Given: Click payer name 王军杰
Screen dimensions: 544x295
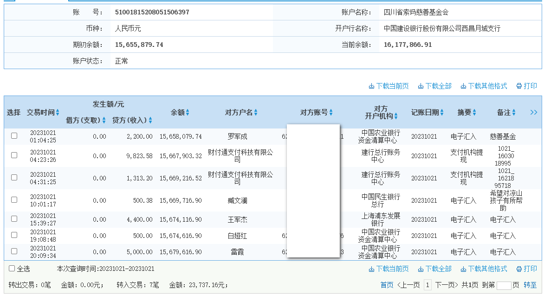Looking at the screenshot, I should point(237,219).
